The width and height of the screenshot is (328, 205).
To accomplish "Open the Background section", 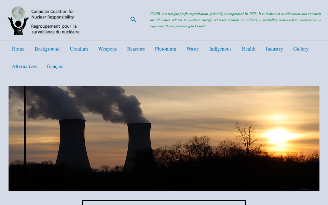I will 47,49.
